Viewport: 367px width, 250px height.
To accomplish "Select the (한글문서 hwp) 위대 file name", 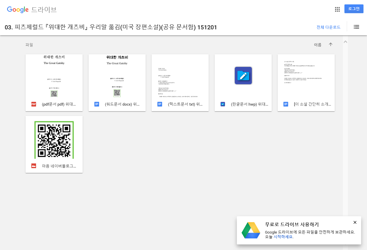I will [249, 104].
